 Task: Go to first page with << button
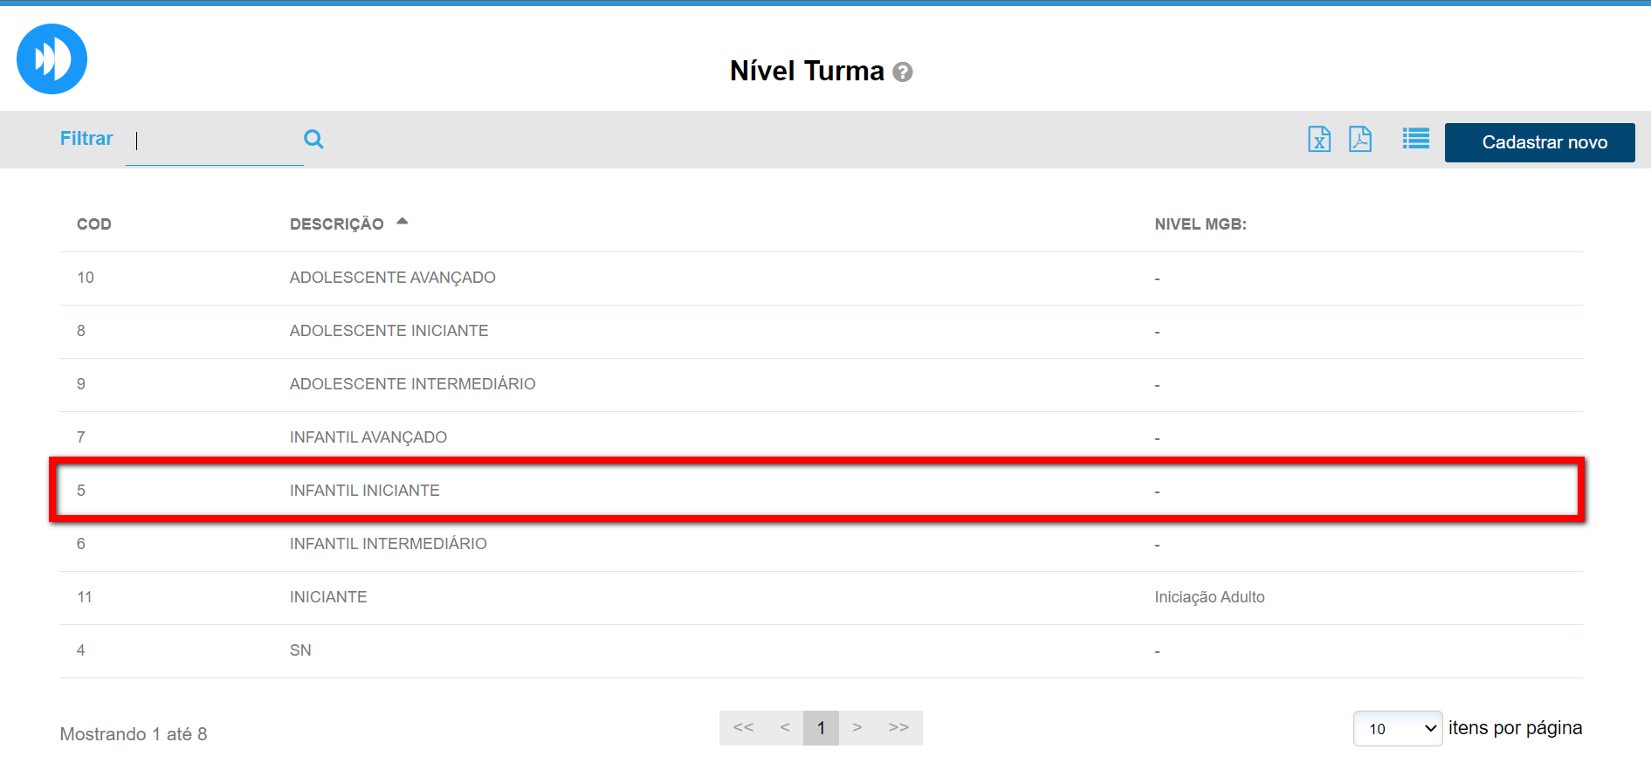tap(743, 727)
